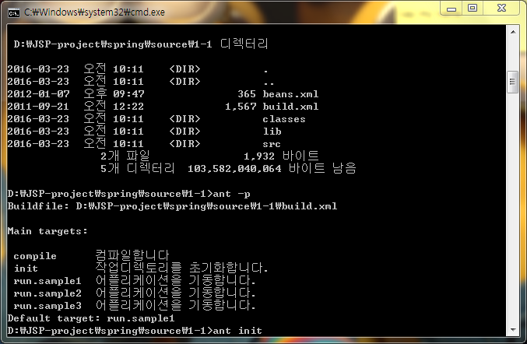Click the 12:22 time entry

[x=128, y=107]
